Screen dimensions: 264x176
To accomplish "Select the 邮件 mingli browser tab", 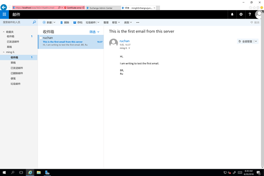I will [138, 8].
